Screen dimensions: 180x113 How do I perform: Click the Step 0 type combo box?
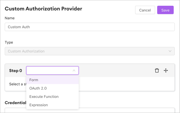49,70
